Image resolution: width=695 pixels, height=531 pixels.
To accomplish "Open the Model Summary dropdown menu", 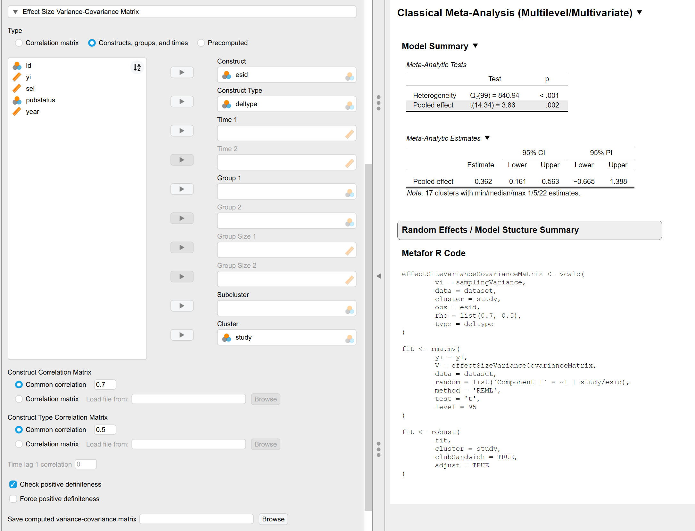I will coord(476,46).
